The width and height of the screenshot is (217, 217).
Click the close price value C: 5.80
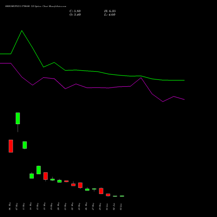point(75,11)
